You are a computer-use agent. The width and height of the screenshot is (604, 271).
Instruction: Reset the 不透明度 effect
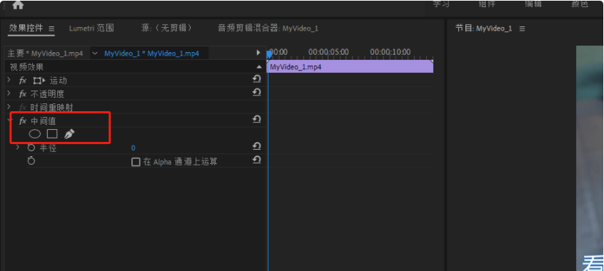tap(256, 93)
